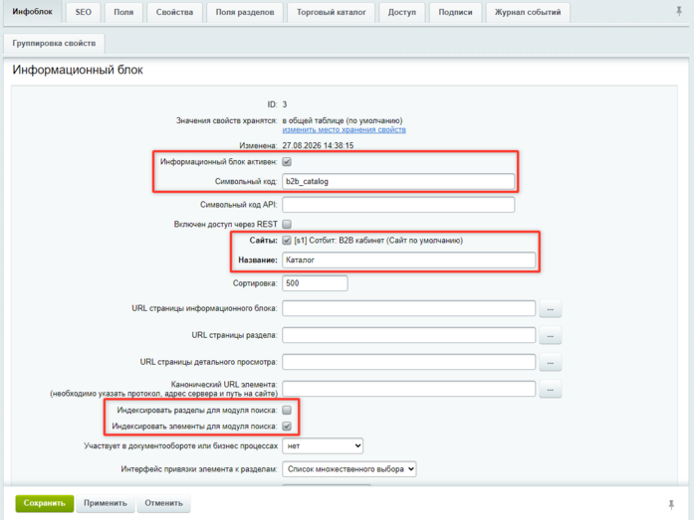Open the Подписи tab
This screenshot has height=520, width=694.
click(x=455, y=12)
